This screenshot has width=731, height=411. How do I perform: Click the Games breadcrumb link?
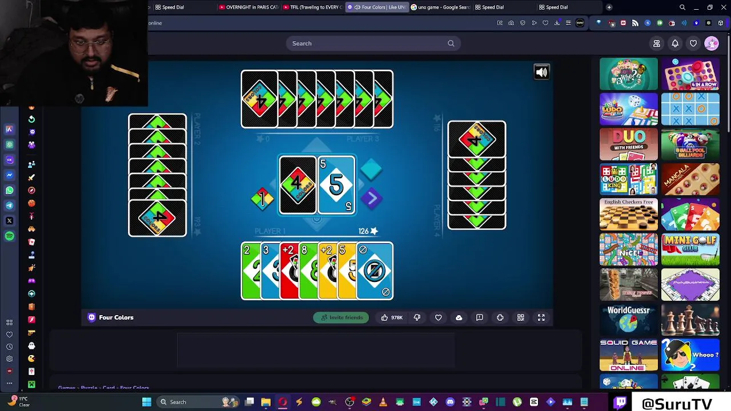point(66,388)
